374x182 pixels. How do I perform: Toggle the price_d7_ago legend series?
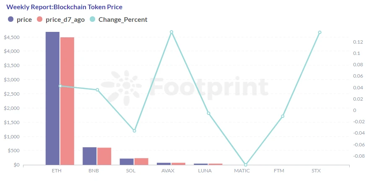tap(61, 19)
